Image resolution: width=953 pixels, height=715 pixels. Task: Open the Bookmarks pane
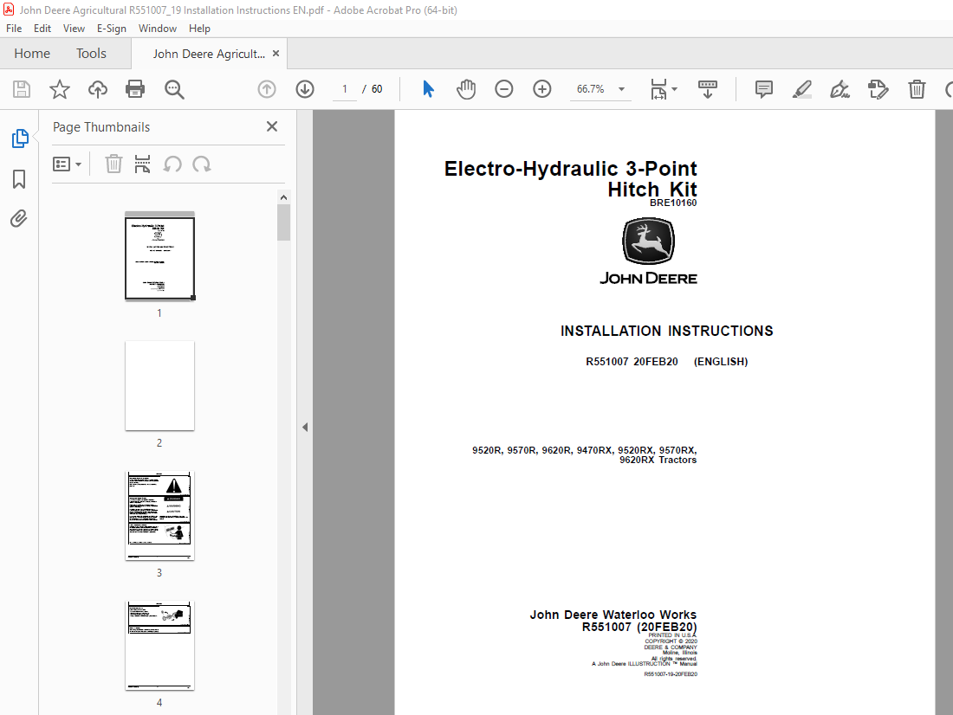coord(19,179)
